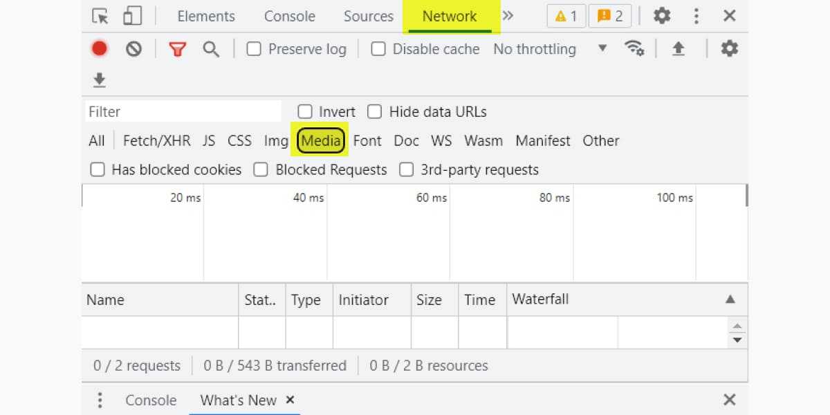Enable the Hide data URLs checkbox
The image size is (830, 415).
375,111
